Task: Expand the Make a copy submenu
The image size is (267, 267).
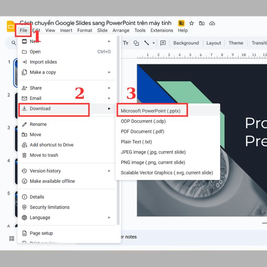Action: coord(67,72)
